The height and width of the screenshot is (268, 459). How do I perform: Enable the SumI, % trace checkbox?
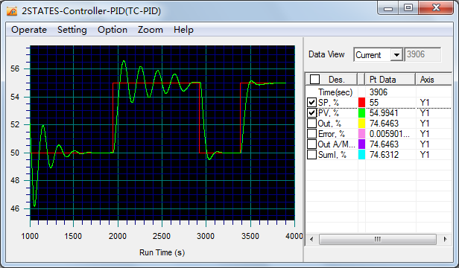click(x=311, y=155)
